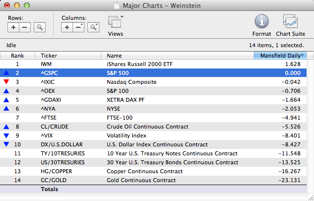314x201 pixels.
Task: Click the blue up triangle beside CL/CRUDE
Action: pyautogui.click(x=6, y=127)
